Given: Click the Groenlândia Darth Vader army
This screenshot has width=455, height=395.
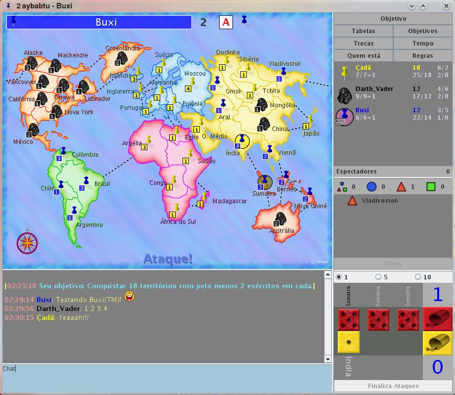Looking at the screenshot, I should 121,59.
